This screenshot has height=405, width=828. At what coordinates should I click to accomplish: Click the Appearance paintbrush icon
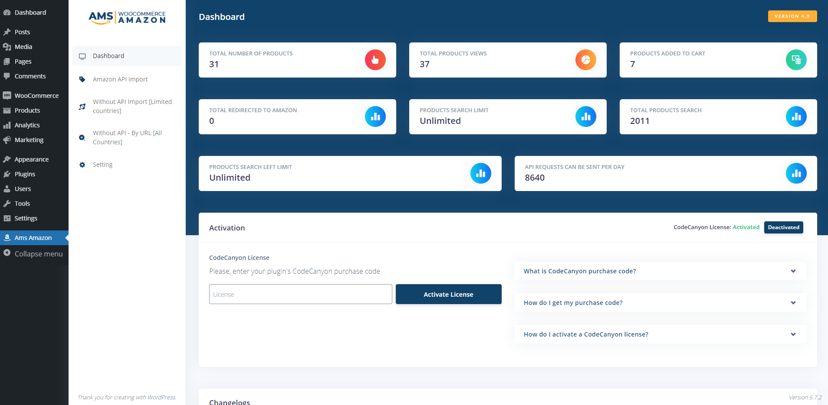point(7,159)
